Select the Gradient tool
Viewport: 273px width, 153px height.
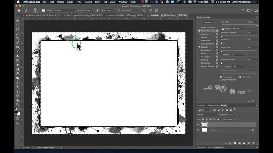click(x=17, y=69)
